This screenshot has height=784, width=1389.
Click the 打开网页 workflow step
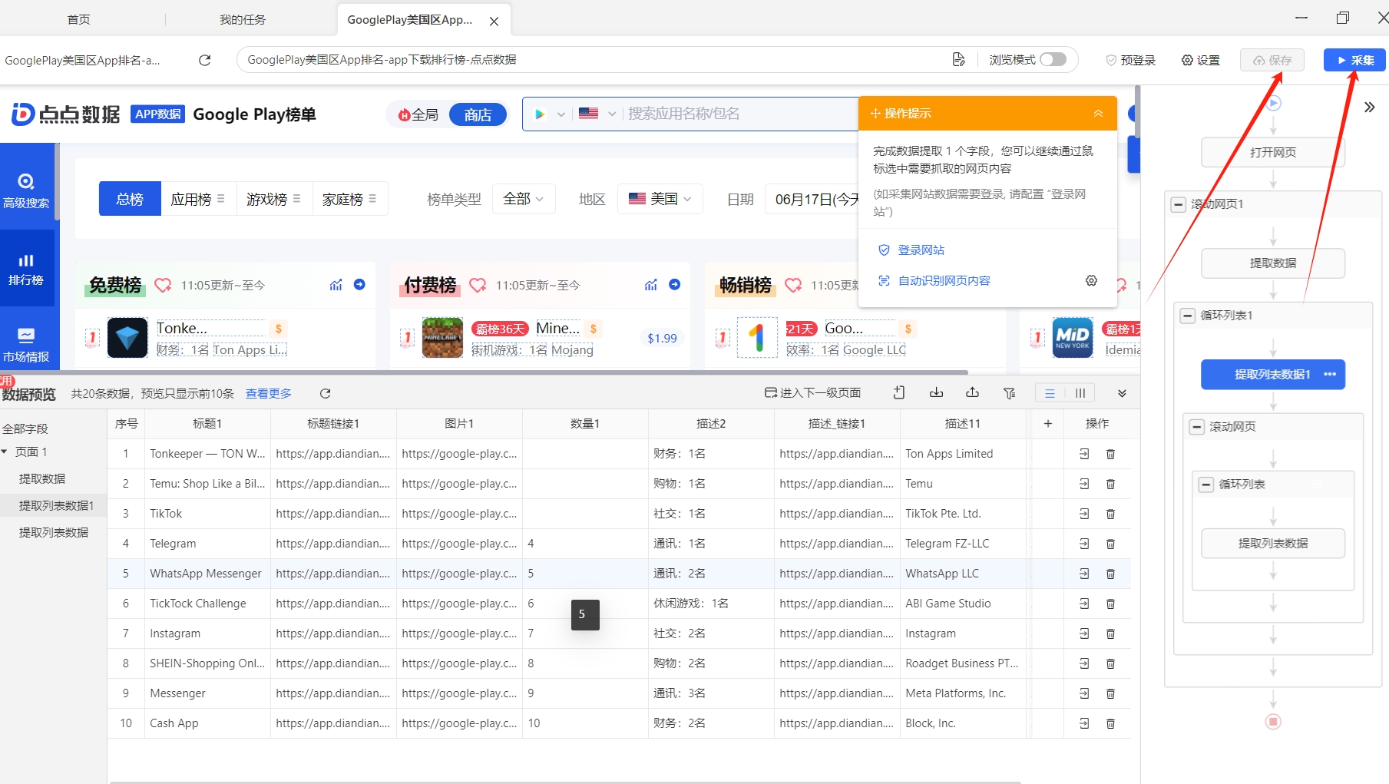pyautogui.click(x=1272, y=152)
